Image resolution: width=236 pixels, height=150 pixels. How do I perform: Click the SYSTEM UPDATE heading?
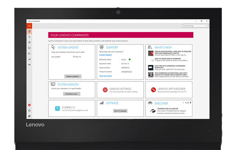(x=68, y=48)
